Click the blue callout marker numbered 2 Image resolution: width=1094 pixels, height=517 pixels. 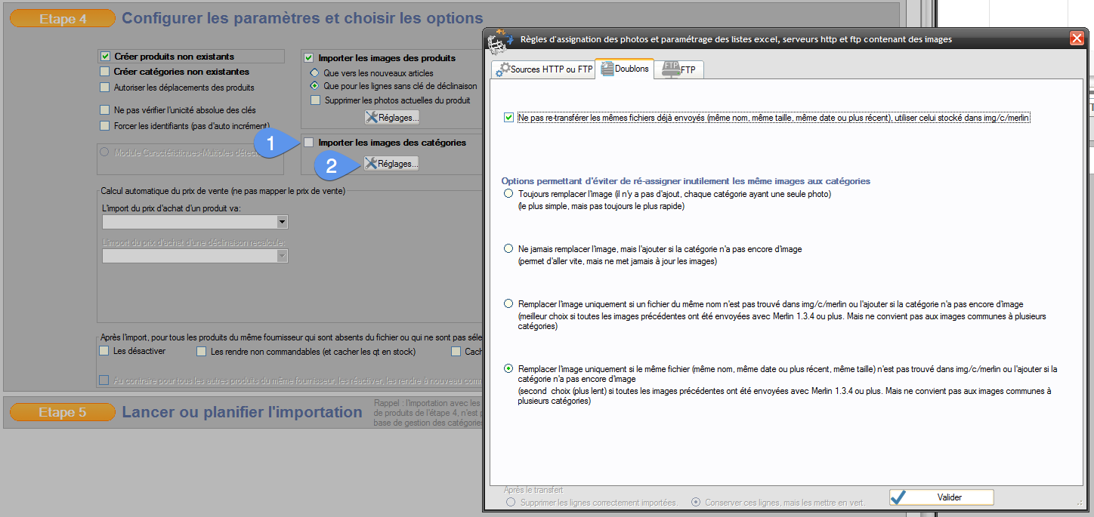[329, 165]
